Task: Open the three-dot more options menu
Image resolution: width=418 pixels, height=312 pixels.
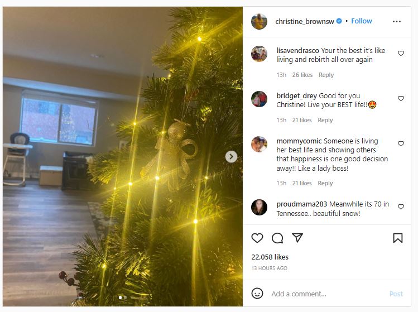Action: pyautogui.click(x=397, y=21)
